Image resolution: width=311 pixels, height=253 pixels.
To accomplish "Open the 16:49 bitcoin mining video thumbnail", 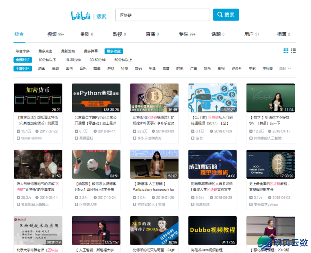I will coord(154,98).
